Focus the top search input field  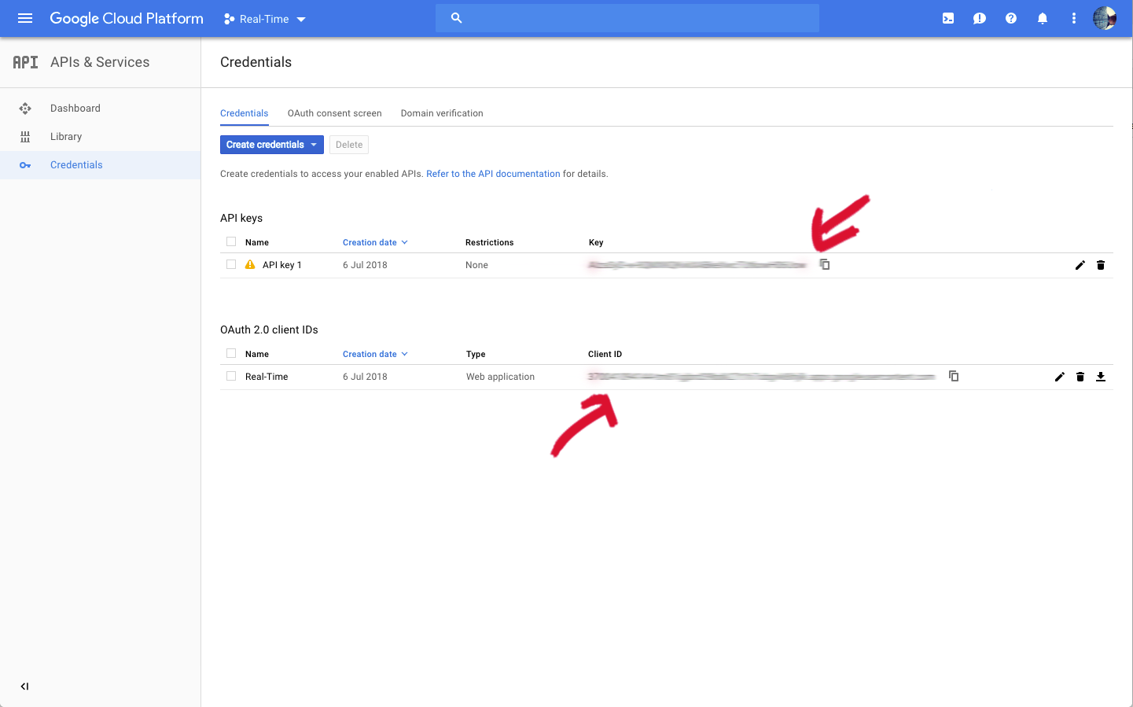(x=627, y=18)
